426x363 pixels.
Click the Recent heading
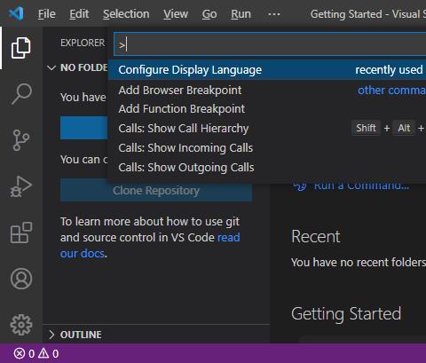(x=316, y=236)
